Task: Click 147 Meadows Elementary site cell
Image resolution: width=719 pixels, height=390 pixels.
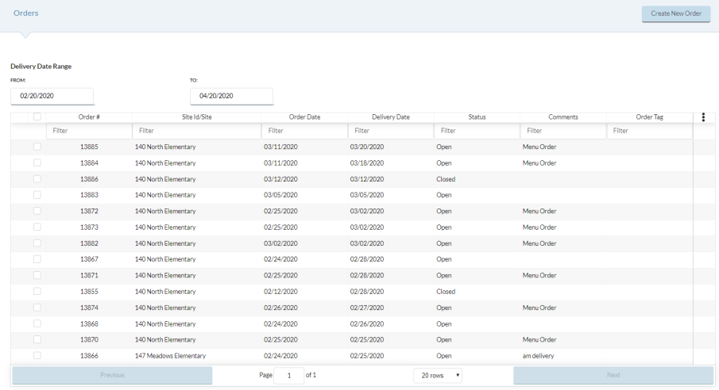Action: (x=170, y=356)
